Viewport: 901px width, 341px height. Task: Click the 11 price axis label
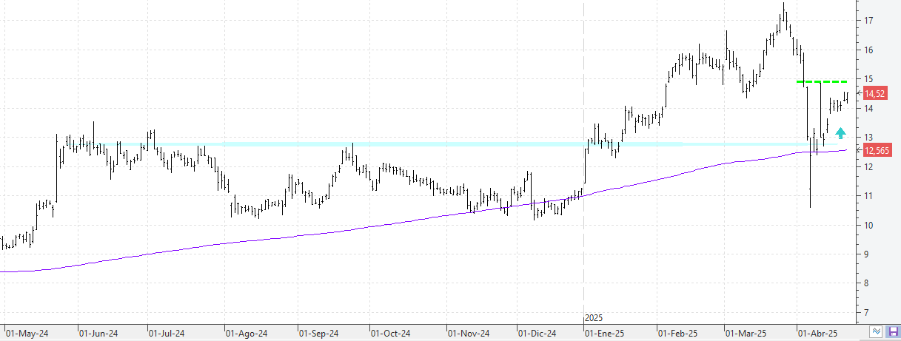pyautogui.click(x=870, y=196)
